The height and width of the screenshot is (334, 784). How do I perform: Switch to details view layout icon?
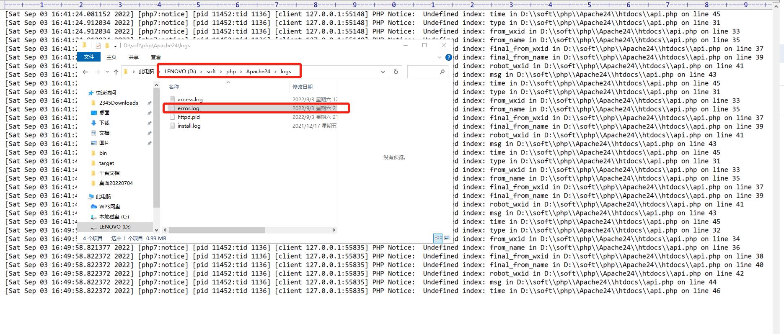[438, 238]
